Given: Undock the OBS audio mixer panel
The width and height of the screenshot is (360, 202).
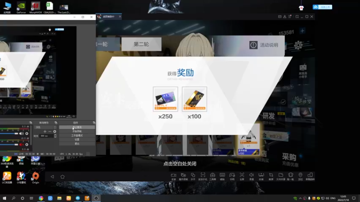Looking at the screenshot, I should (31, 123).
